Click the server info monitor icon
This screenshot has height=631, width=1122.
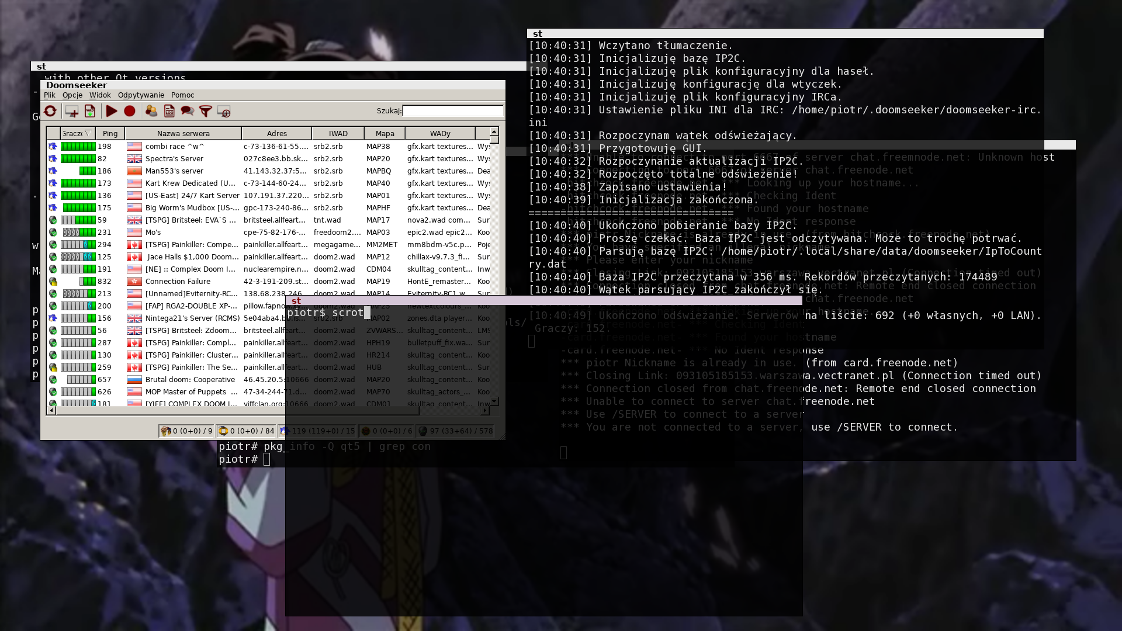(224, 111)
